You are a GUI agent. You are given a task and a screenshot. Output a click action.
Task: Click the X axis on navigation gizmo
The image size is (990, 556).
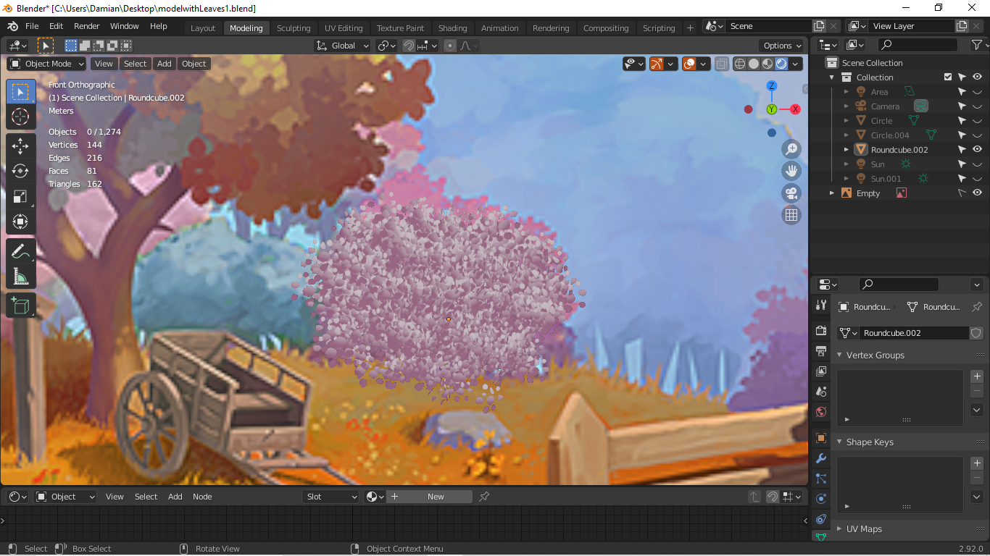pos(795,109)
